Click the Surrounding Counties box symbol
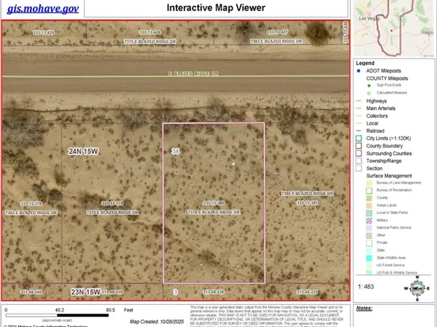437x327 pixels. coord(359,153)
